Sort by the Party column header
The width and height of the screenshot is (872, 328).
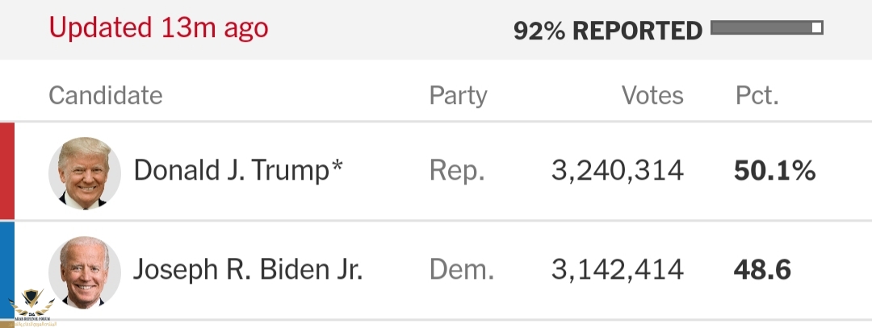[458, 96]
